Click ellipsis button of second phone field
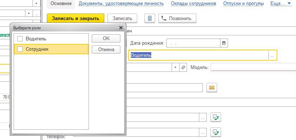 click(x=203, y=132)
